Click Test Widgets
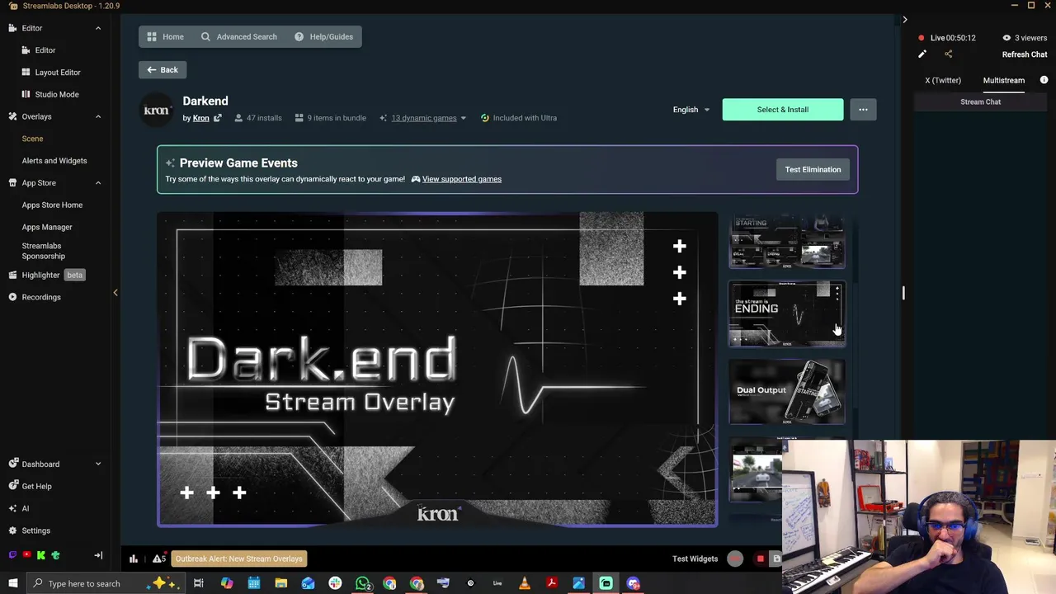The image size is (1056, 594). click(x=695, y=559)
